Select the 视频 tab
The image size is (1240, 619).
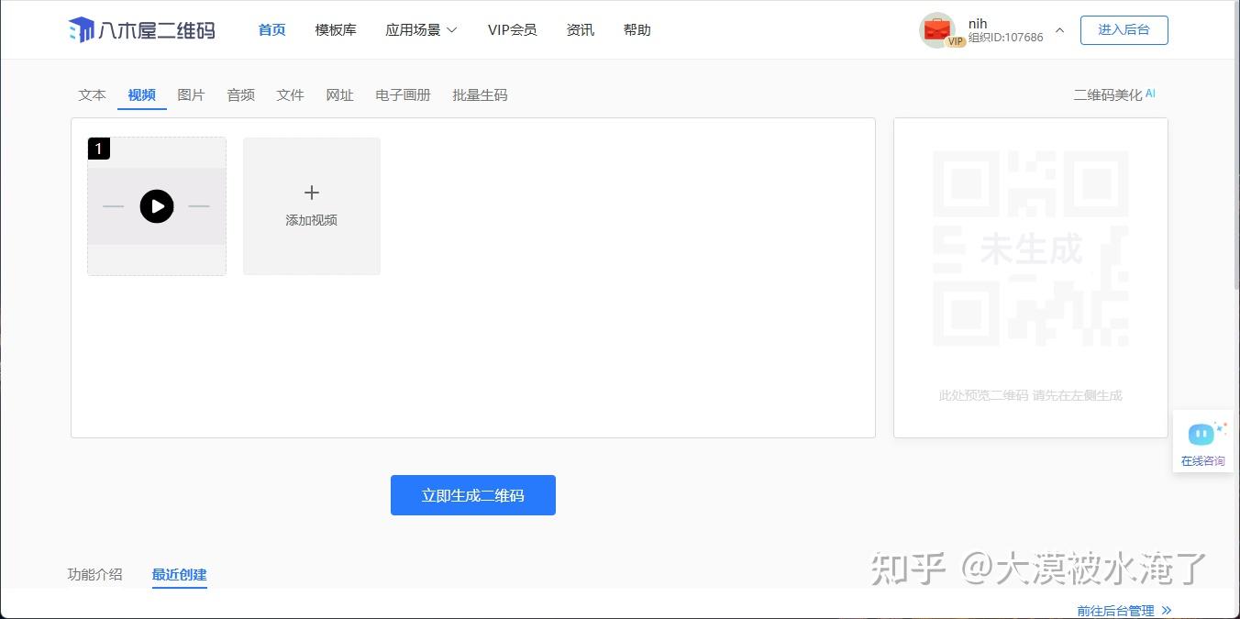(x=142, y=94)
